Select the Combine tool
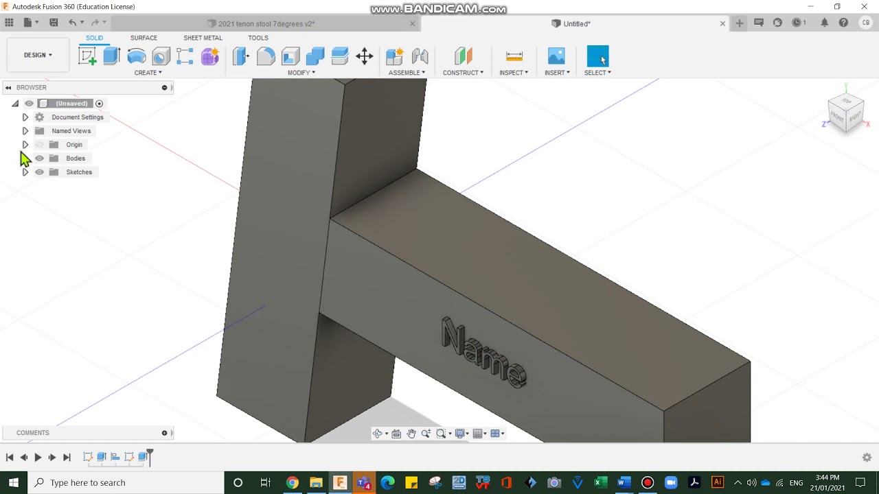 [x=315, y=56]
